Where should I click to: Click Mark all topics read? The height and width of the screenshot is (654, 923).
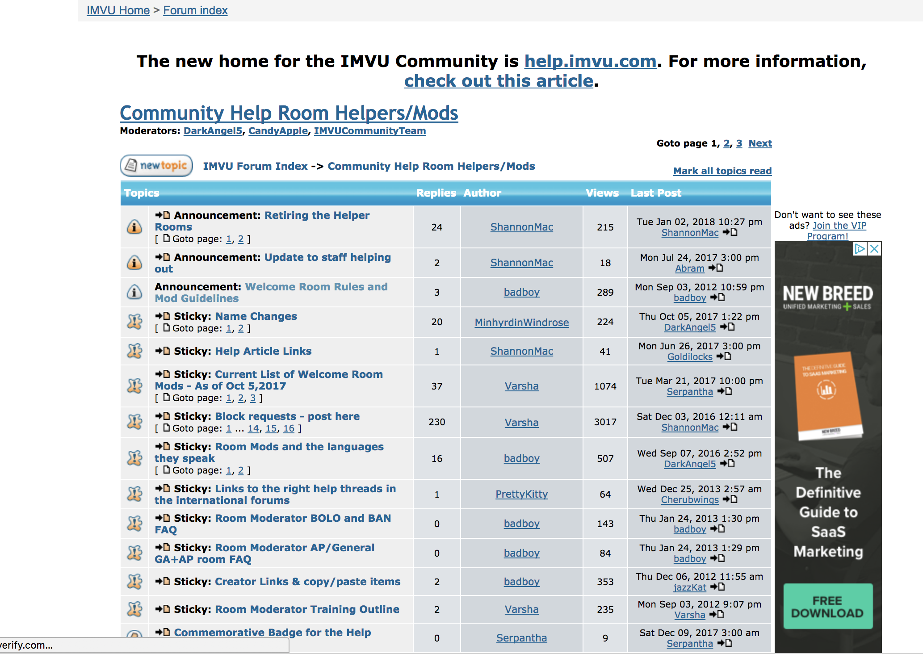pyautogui.click(x=722, y=171)
